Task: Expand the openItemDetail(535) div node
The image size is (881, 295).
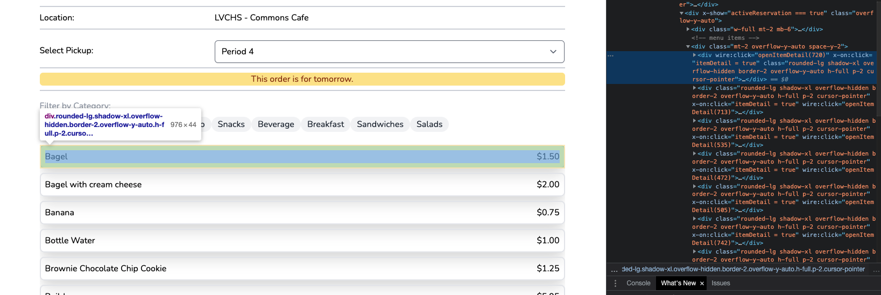Action: point(695,121)
